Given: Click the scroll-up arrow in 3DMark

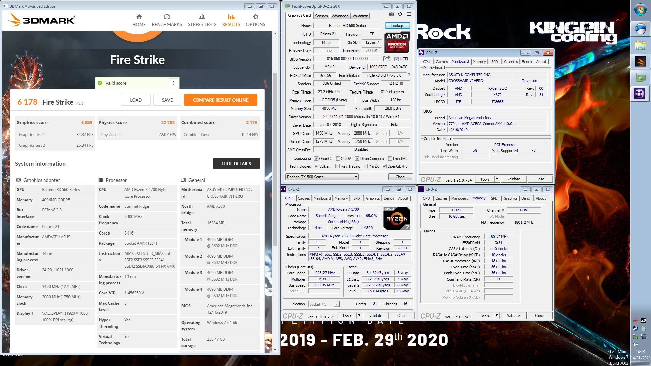Looking at the screenshot, I should pos(275,34).
